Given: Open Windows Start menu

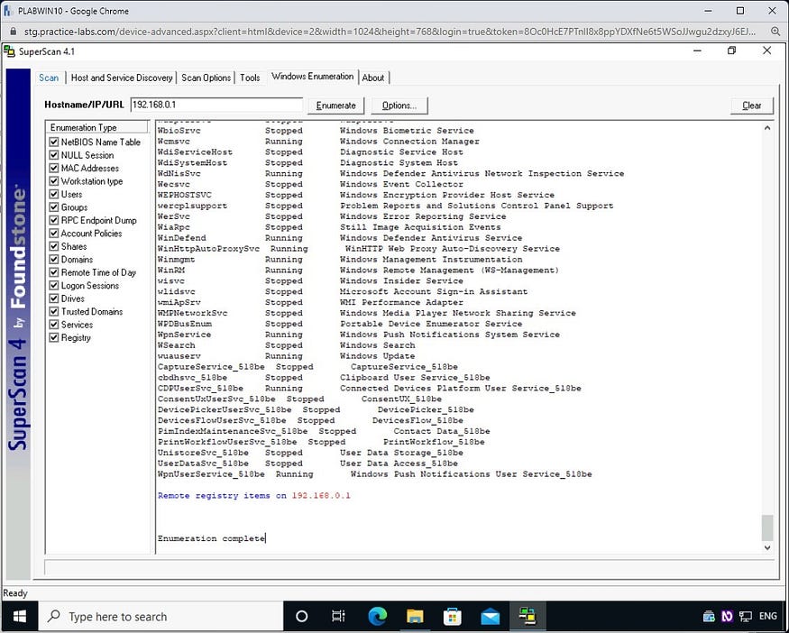Looking at the screenshot, I should (x=19, y=616).
